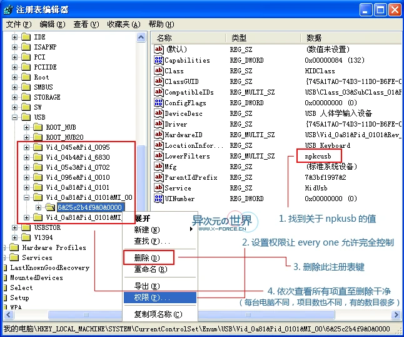Click the (默认) default value icon
Screen dimensions: 404x337
(158, 49)
